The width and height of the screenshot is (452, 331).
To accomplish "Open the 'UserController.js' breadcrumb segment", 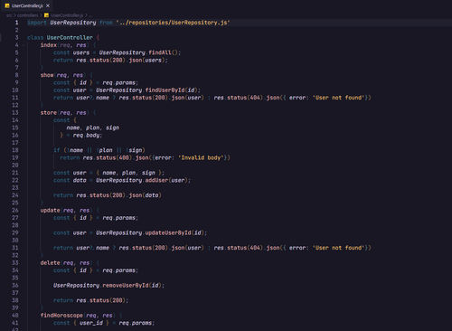I will click(67, 15).
